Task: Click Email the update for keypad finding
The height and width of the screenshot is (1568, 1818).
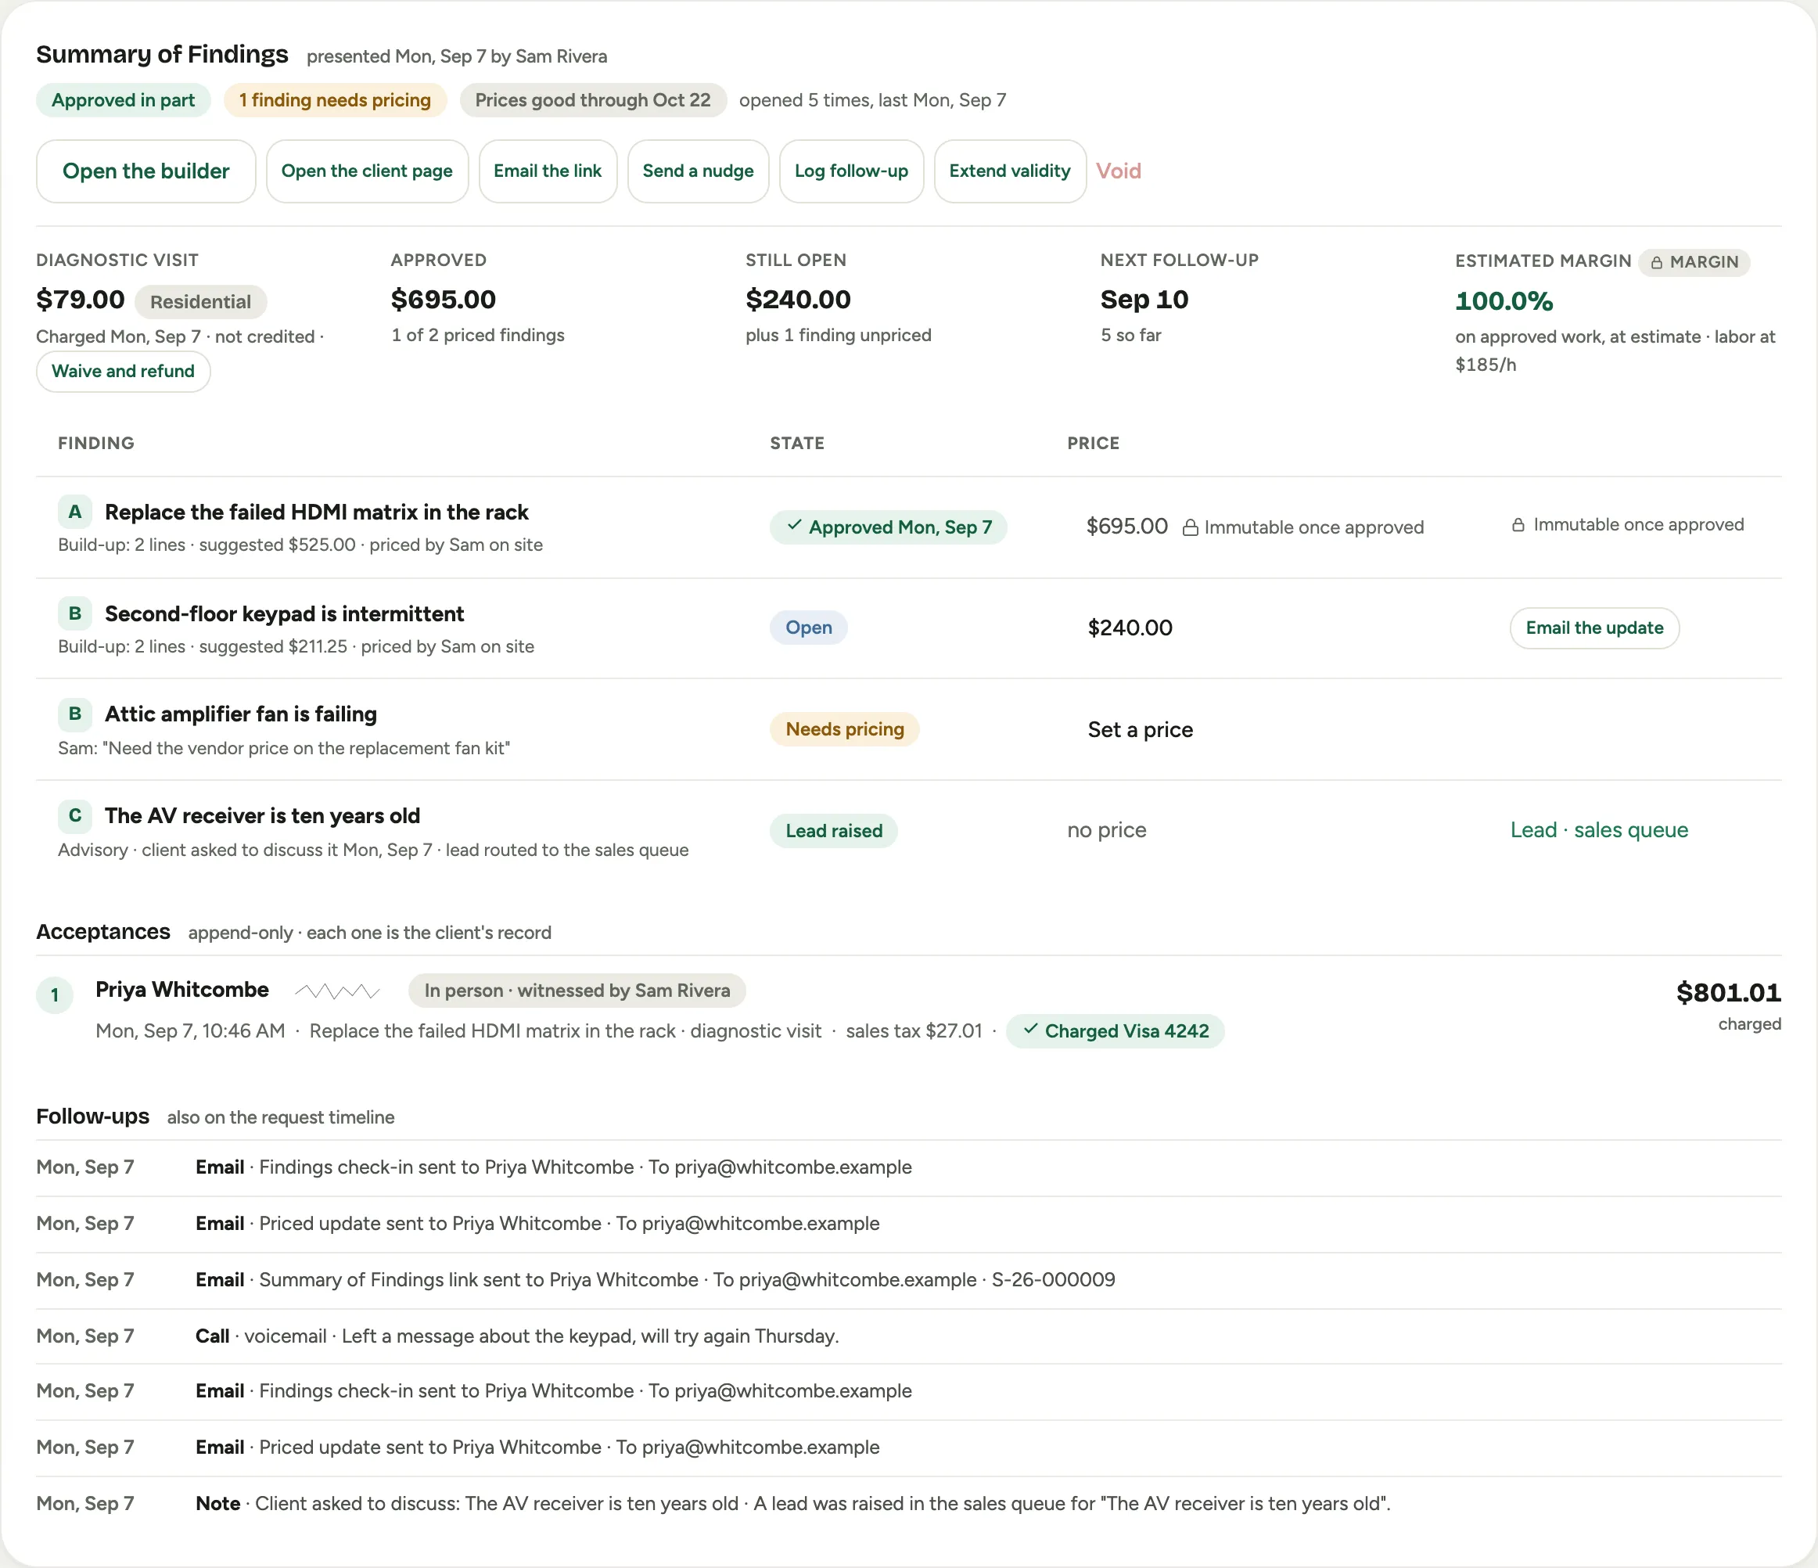Action: (x=1594, y=628)
